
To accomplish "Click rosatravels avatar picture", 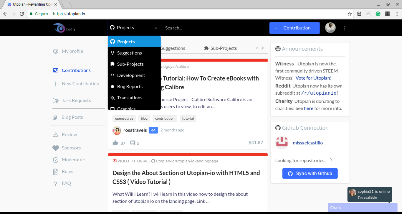I will tap(117, 130).
